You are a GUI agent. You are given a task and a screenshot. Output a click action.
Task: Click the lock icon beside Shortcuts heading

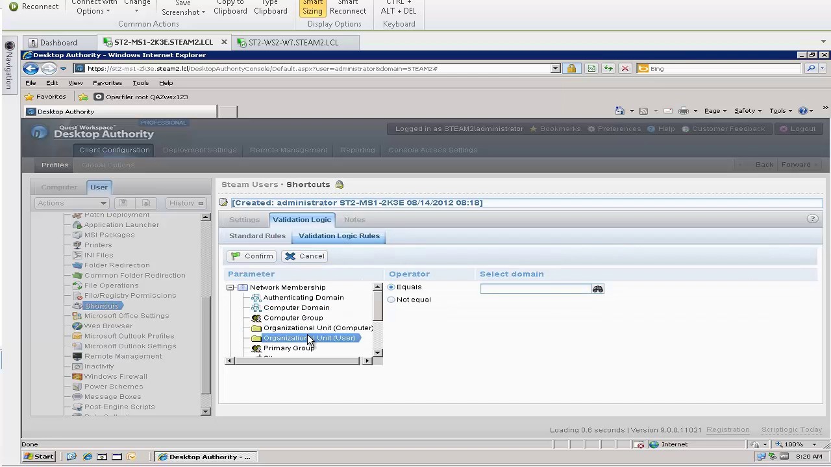click(340, 185)
